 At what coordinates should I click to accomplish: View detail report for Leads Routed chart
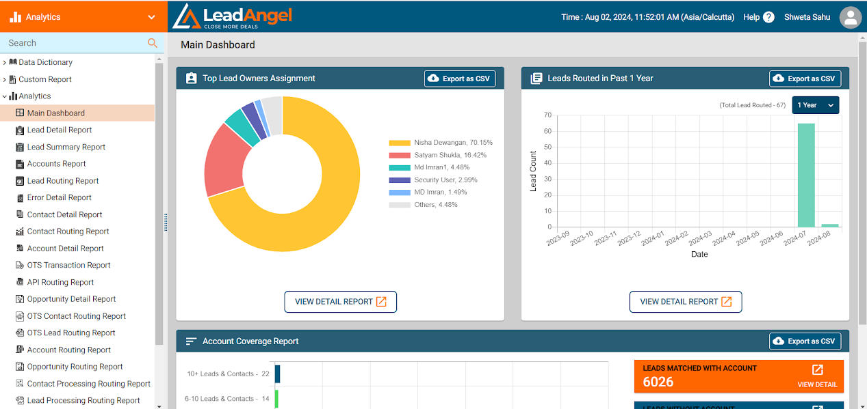click(x=686, y=302)
